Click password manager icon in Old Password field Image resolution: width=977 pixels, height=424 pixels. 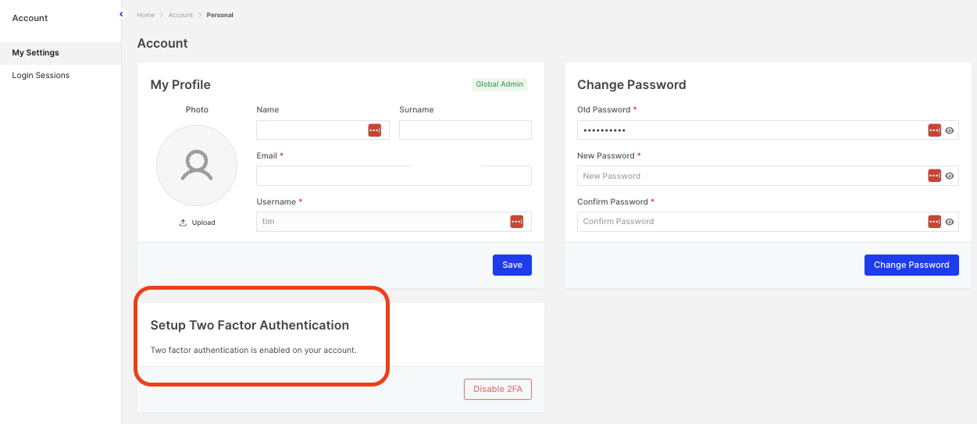[x=934, y=130]
